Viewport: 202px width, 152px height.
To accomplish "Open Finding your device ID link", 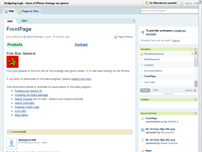I will pos(28,91).
